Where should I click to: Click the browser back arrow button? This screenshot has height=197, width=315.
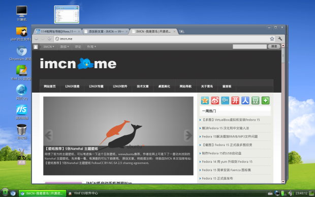tap(36, 39)
